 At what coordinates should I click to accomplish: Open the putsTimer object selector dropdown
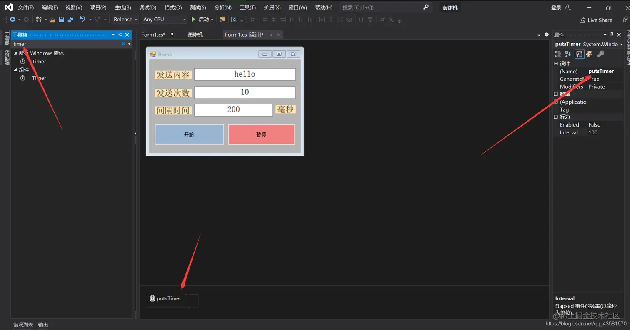coord(622,44)
